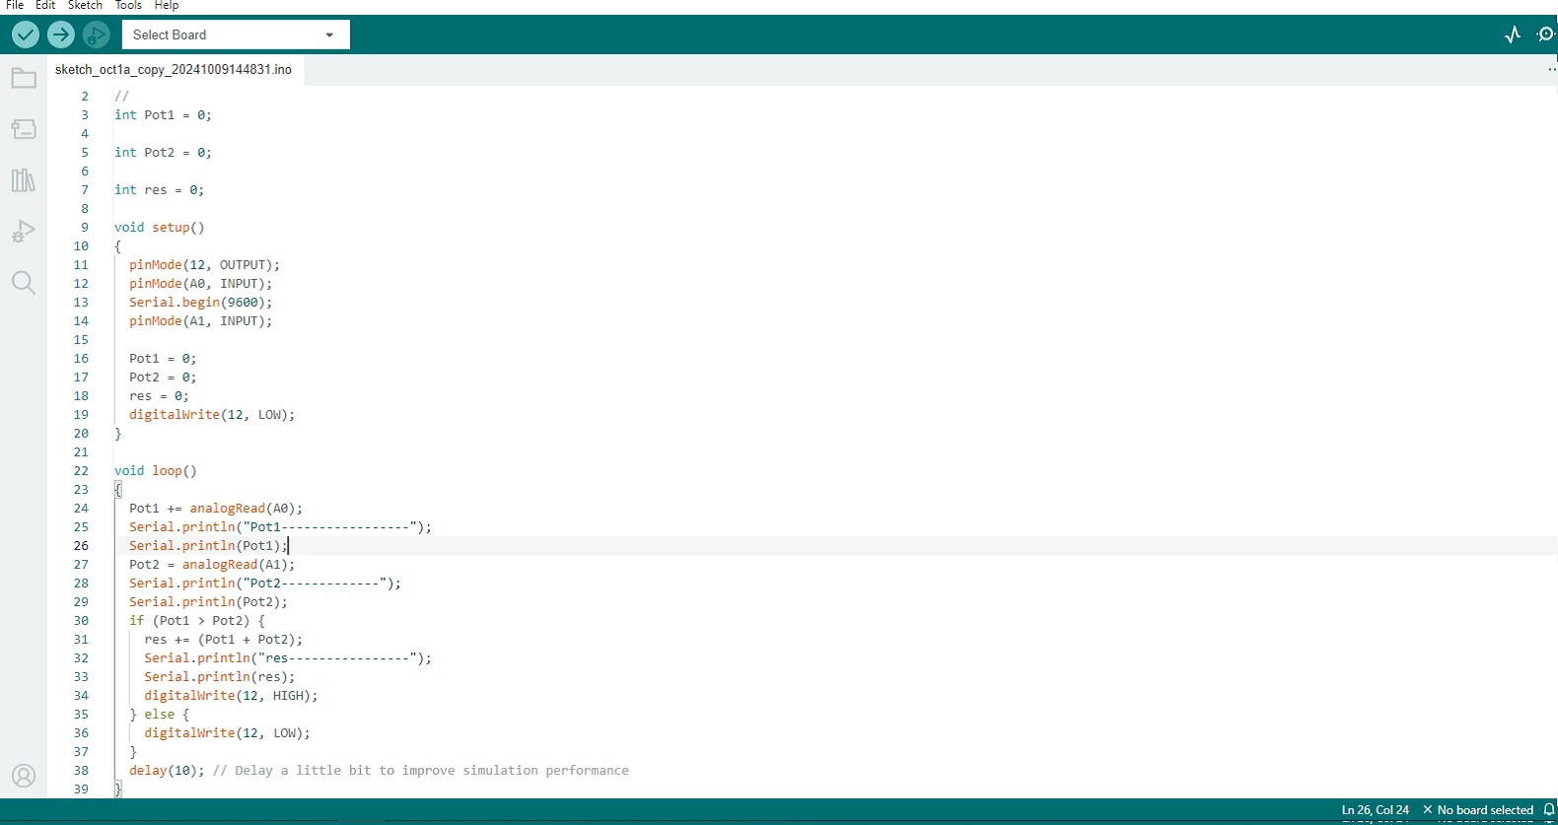Open the Tools menu
1558x825 pixels.
[128, 6]
